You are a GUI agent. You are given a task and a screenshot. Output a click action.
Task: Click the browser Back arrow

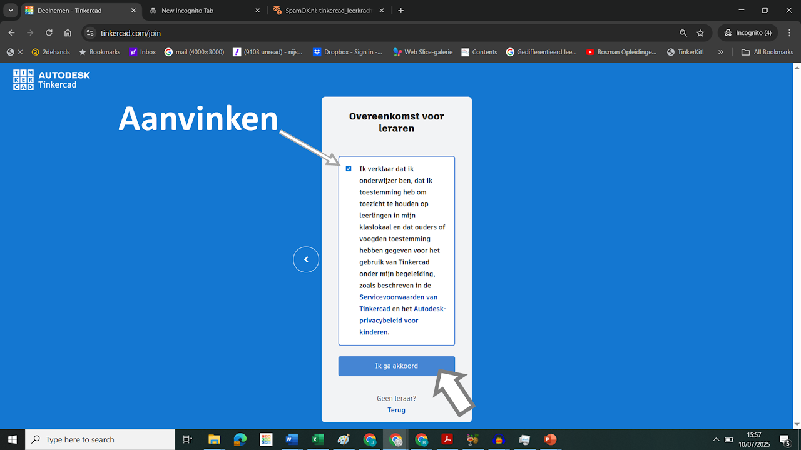click(11, 32)
